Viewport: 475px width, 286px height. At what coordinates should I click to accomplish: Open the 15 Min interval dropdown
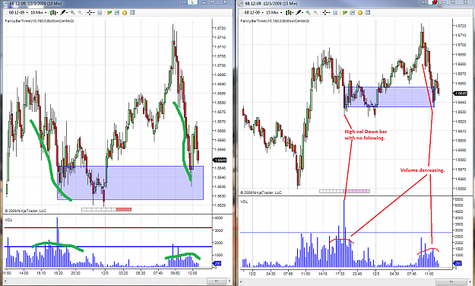click(274, 13)
